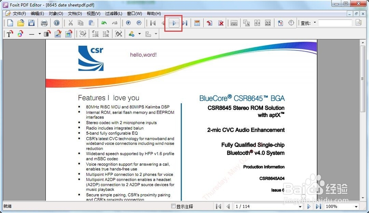Open page number dropdown in status bar
This screenshot has height=213, width=369.
(x=300, y=207)
